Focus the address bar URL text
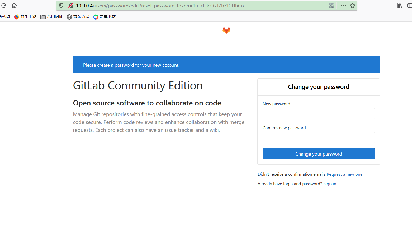412x226 pixels. tap(160, 6)
